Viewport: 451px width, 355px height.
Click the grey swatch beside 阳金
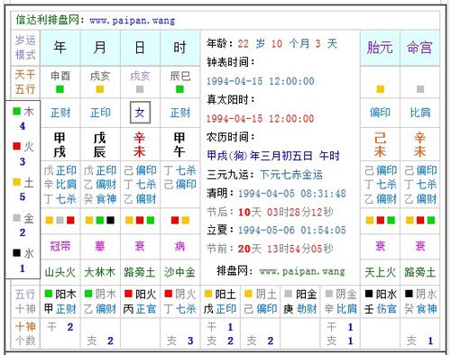click(289, 294)
